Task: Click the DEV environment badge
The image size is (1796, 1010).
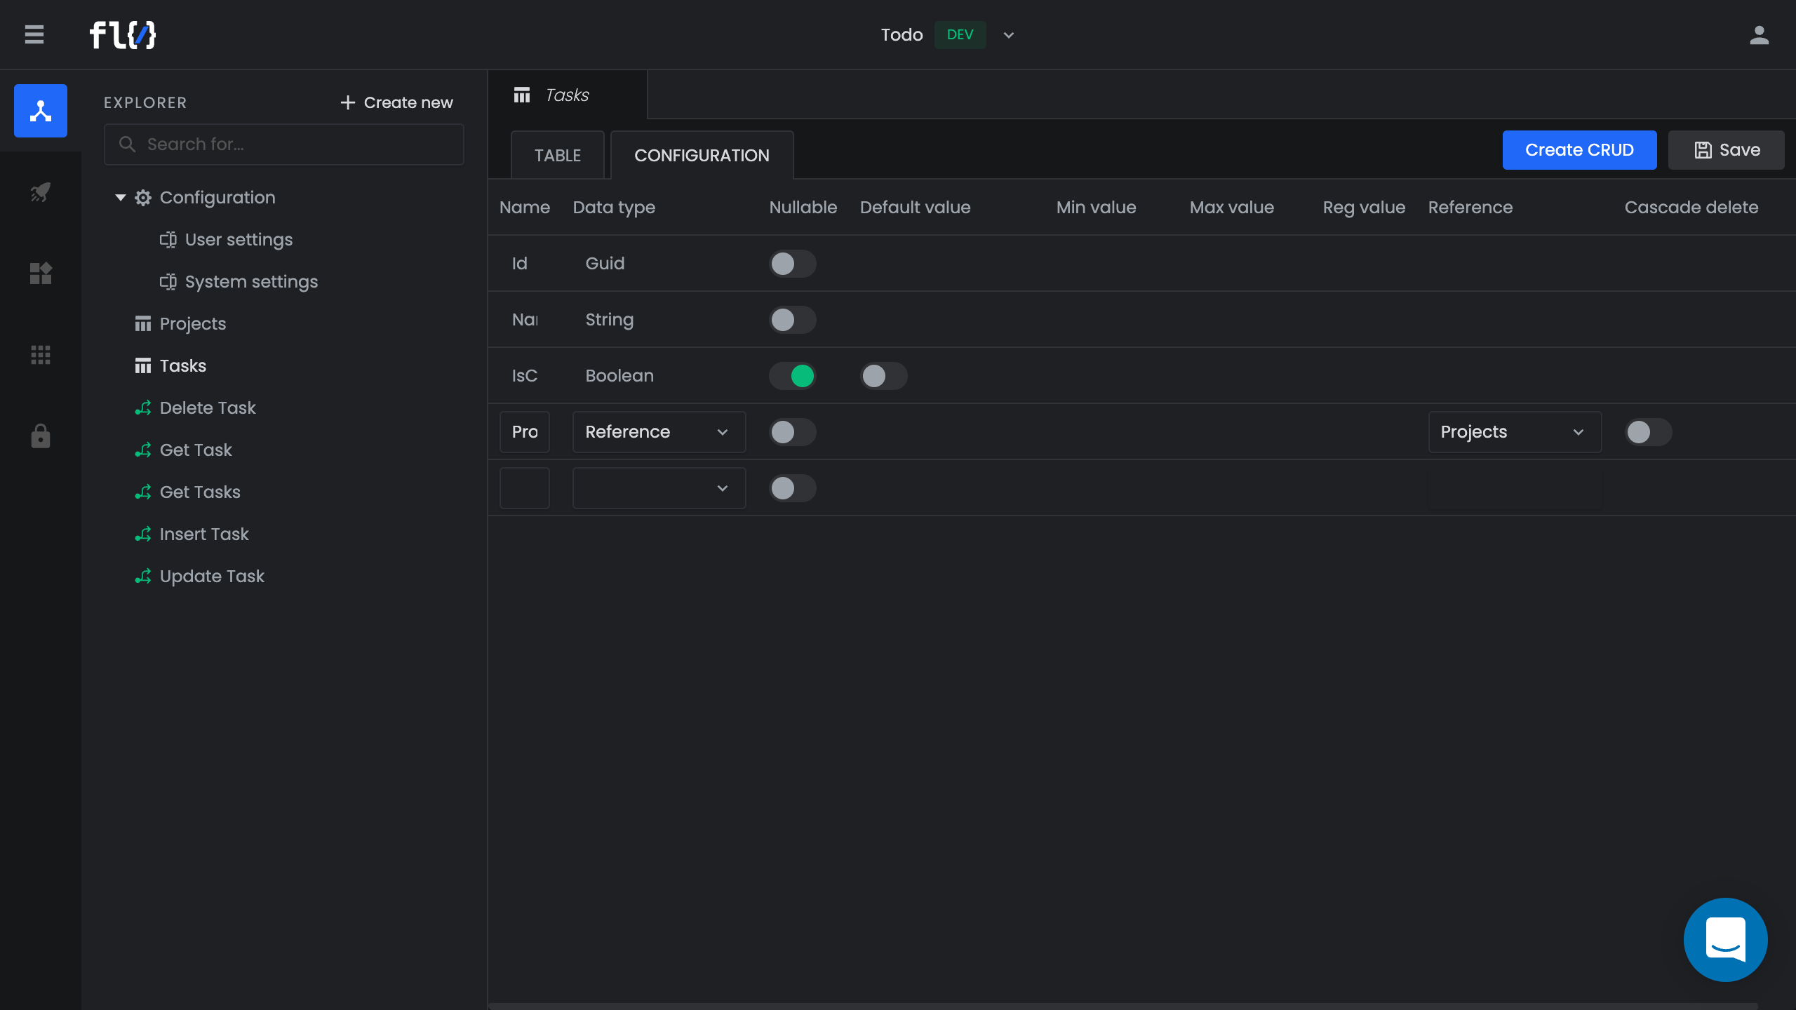Action: point(960,35)
